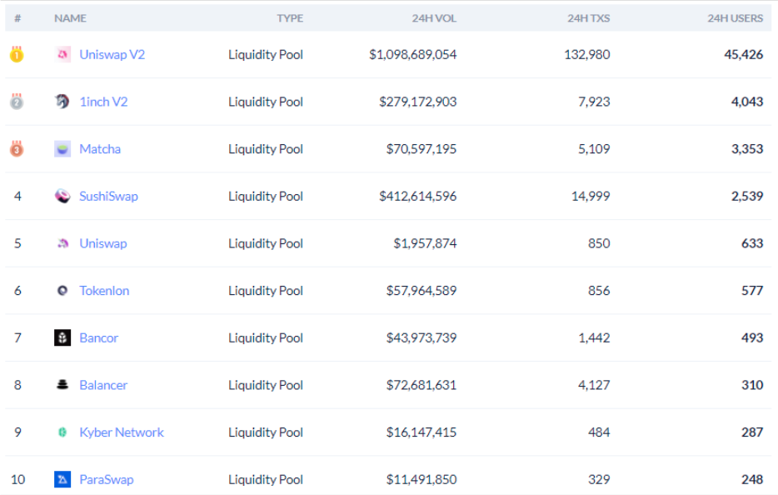Click the 493 users cell
Image resolution: width=778 pixels, height=495 pixels.
point(752,337)
